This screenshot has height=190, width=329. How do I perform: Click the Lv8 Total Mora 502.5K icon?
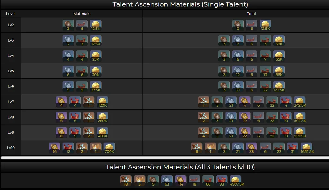click(x=300, y=117)
